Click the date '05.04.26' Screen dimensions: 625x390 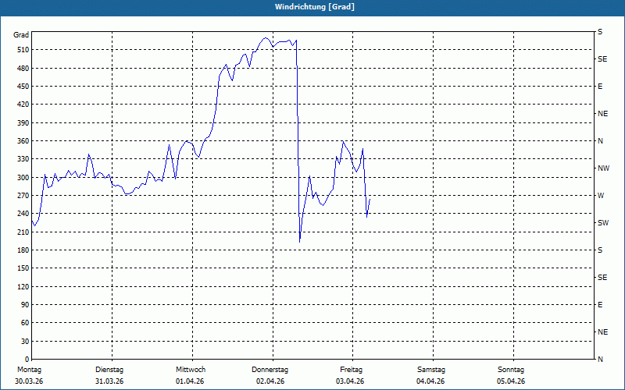(511, 381)
